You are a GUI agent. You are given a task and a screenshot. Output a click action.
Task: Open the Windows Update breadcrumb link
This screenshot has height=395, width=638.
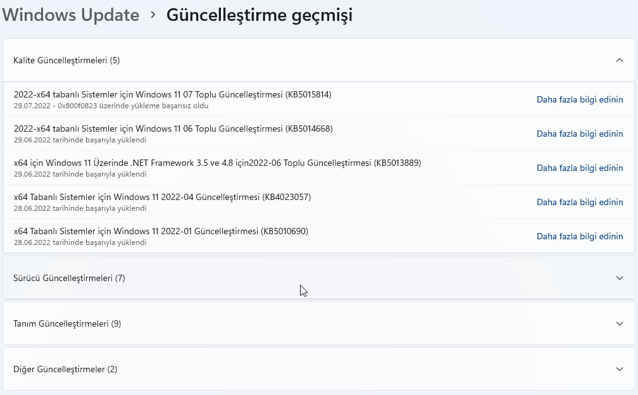pos(70,15)
